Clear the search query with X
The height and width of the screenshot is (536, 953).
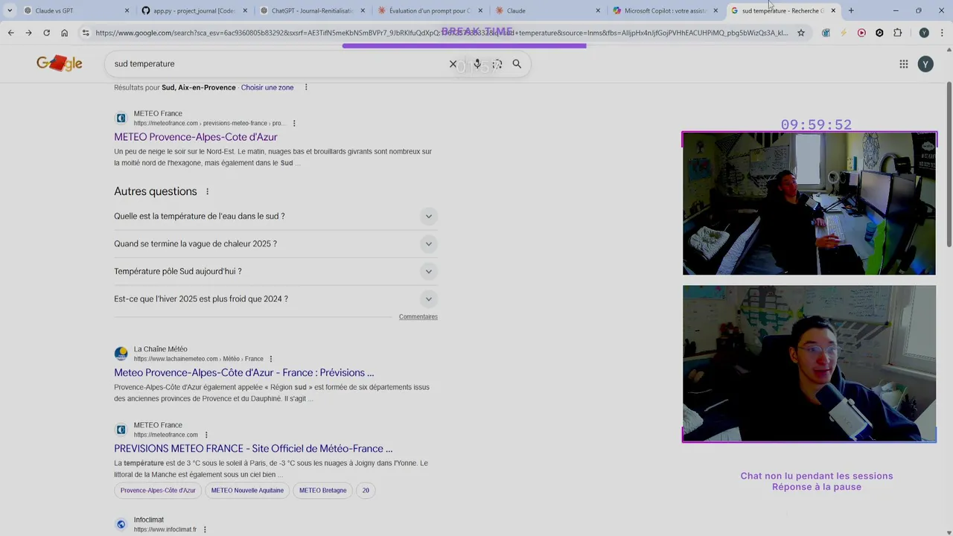pyautogui.click(x=453, y=64)
